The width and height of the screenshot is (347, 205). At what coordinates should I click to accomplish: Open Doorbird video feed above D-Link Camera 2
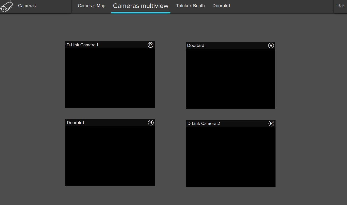pyautogui.click(x=230, y=79)
